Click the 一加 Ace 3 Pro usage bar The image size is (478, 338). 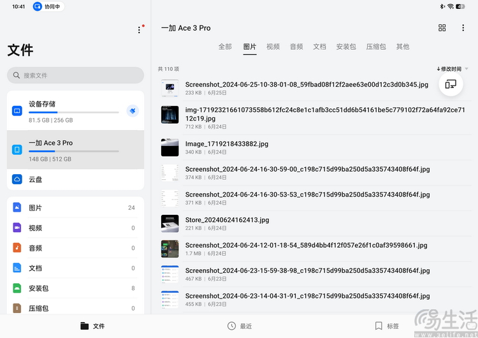[x=74, y=151]
